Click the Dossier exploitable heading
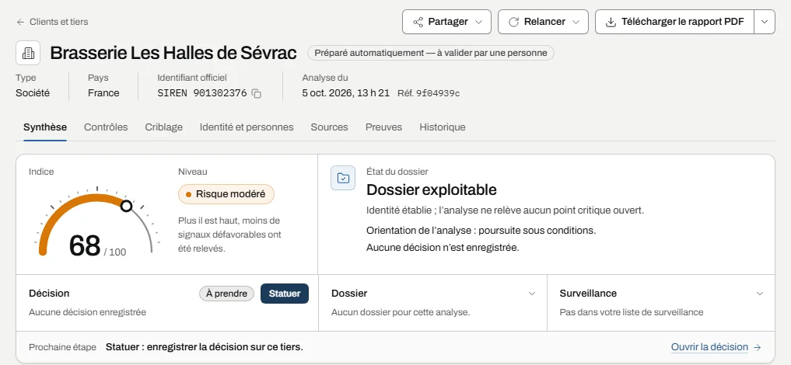 432,189
